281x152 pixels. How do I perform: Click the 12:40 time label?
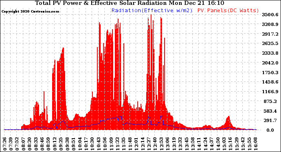coord(155,144)
